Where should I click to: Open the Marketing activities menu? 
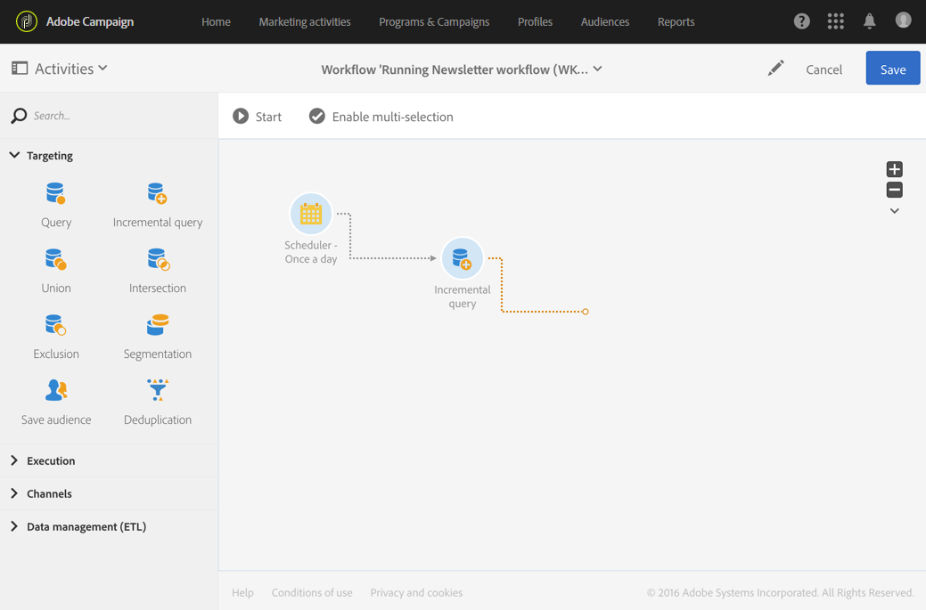[305, 21]
